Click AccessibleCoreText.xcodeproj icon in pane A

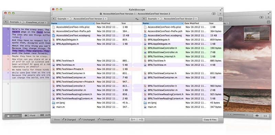54,36
